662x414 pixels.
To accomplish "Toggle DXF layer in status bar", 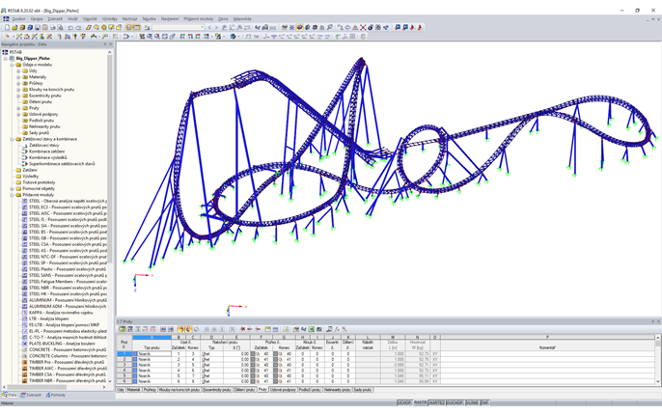I will [x=484, y=403].
